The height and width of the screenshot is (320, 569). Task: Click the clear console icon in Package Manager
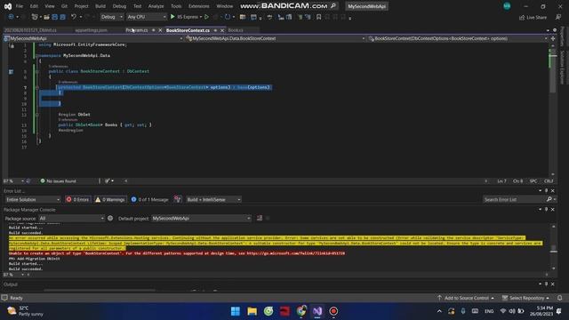click(260, 218)
